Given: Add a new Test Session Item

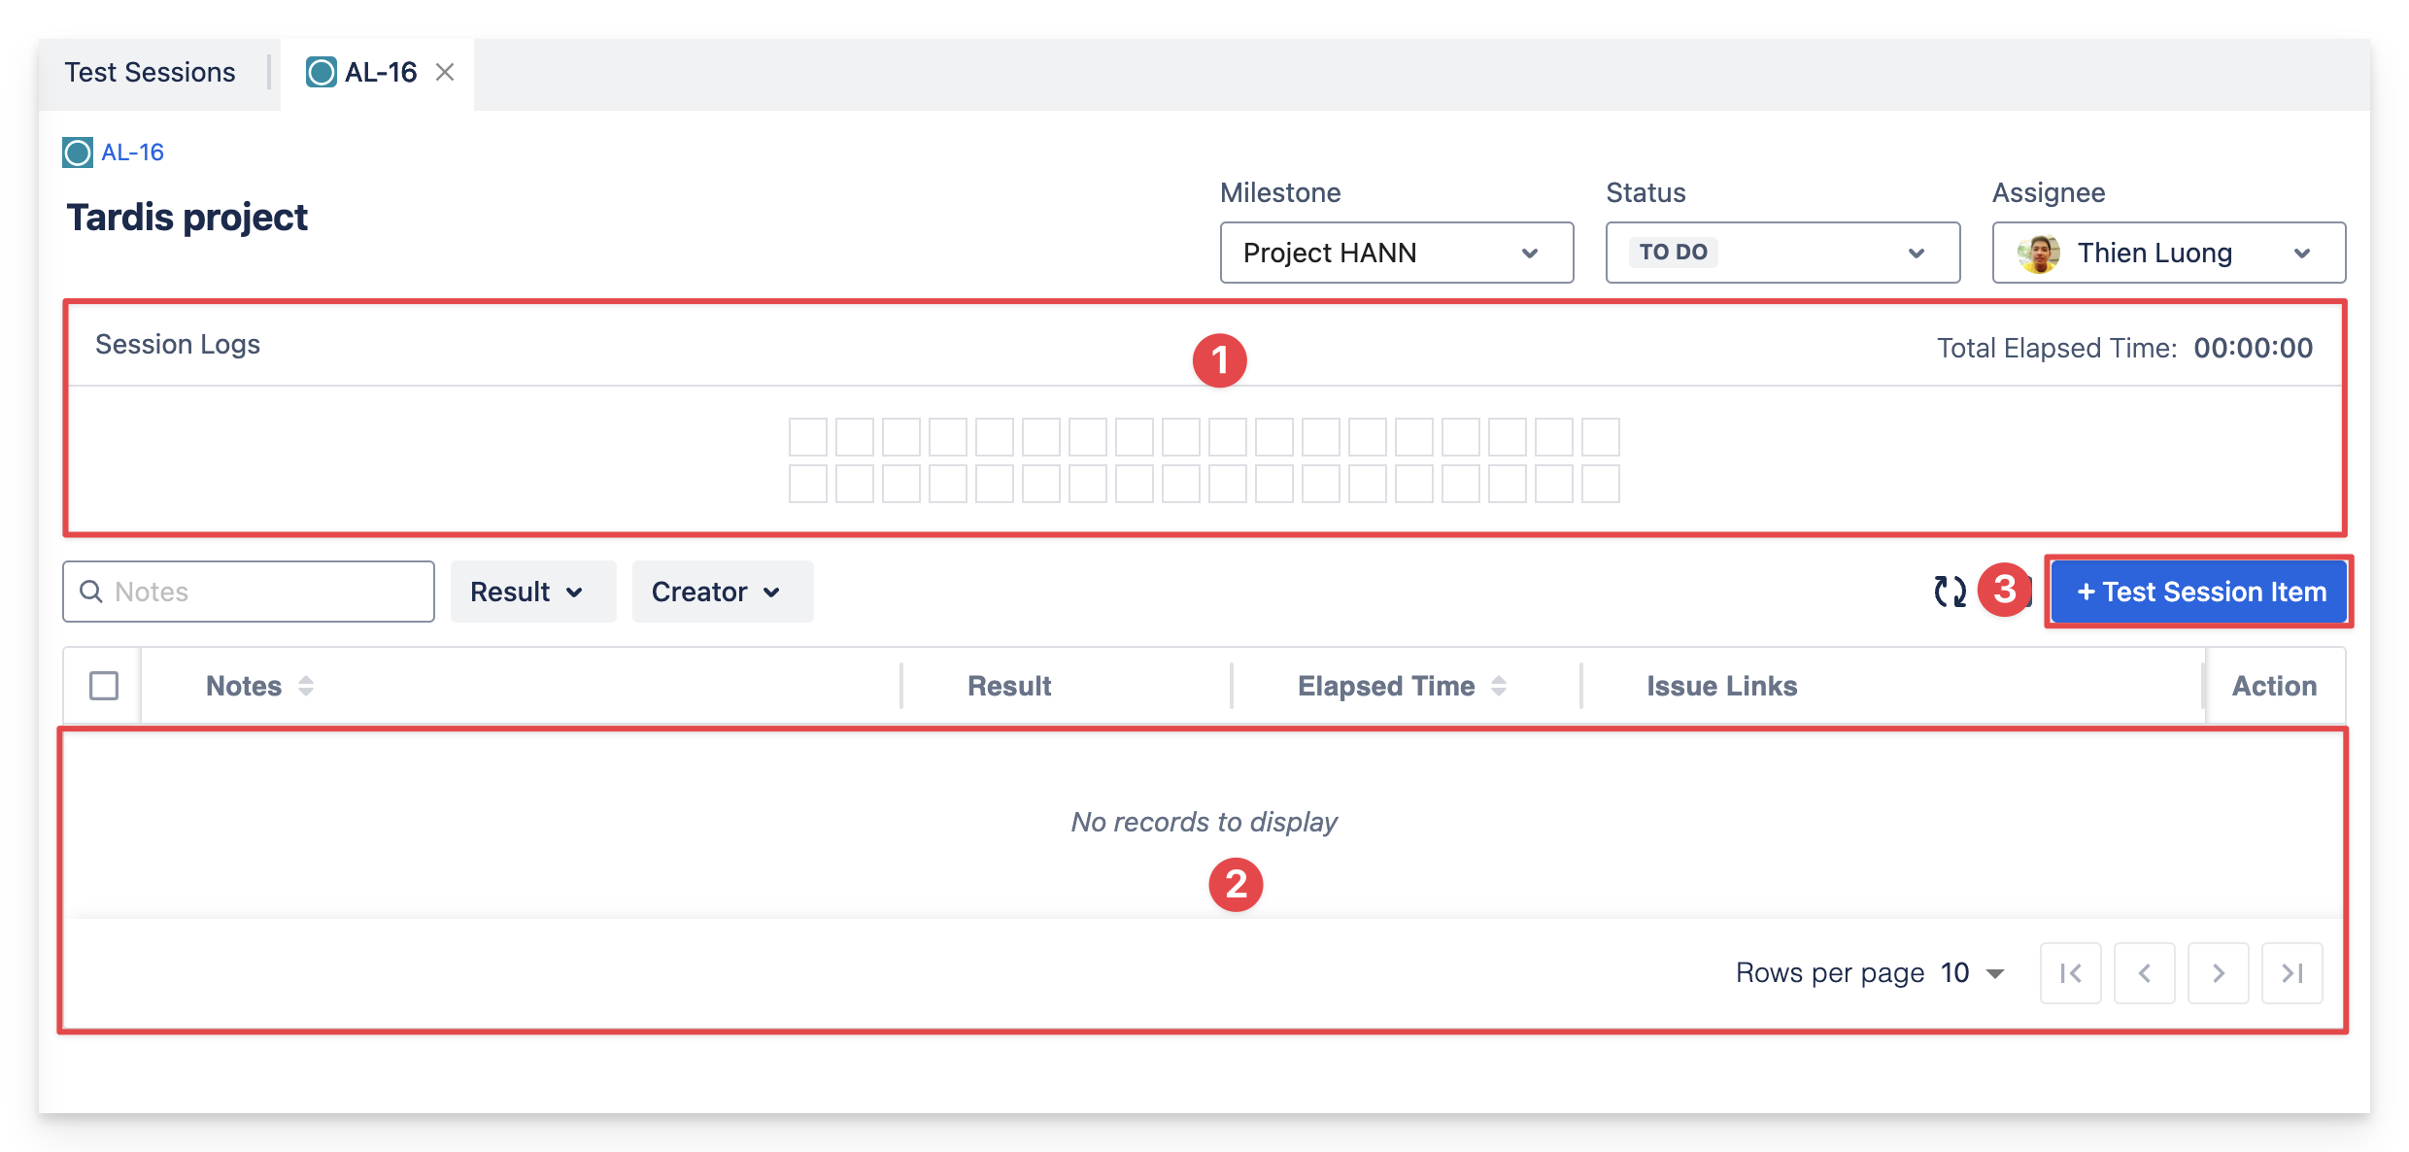Looking at the screenshot, I should [x=2199, y=592].
